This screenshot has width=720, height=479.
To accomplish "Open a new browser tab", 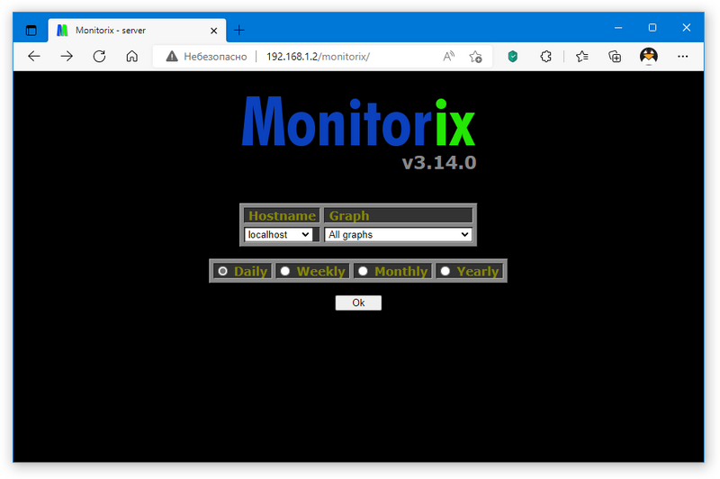I will 239,31.
